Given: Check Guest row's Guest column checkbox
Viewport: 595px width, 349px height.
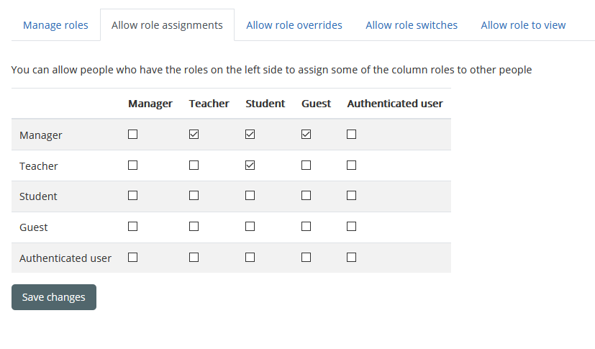Looking at the screenshot, I should pyautogui.click(x=306, y=227).
